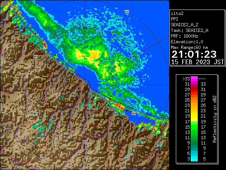Click the radar site name ilts2
226x170 pixels.
pyautogui.click(x=177, y=13)
